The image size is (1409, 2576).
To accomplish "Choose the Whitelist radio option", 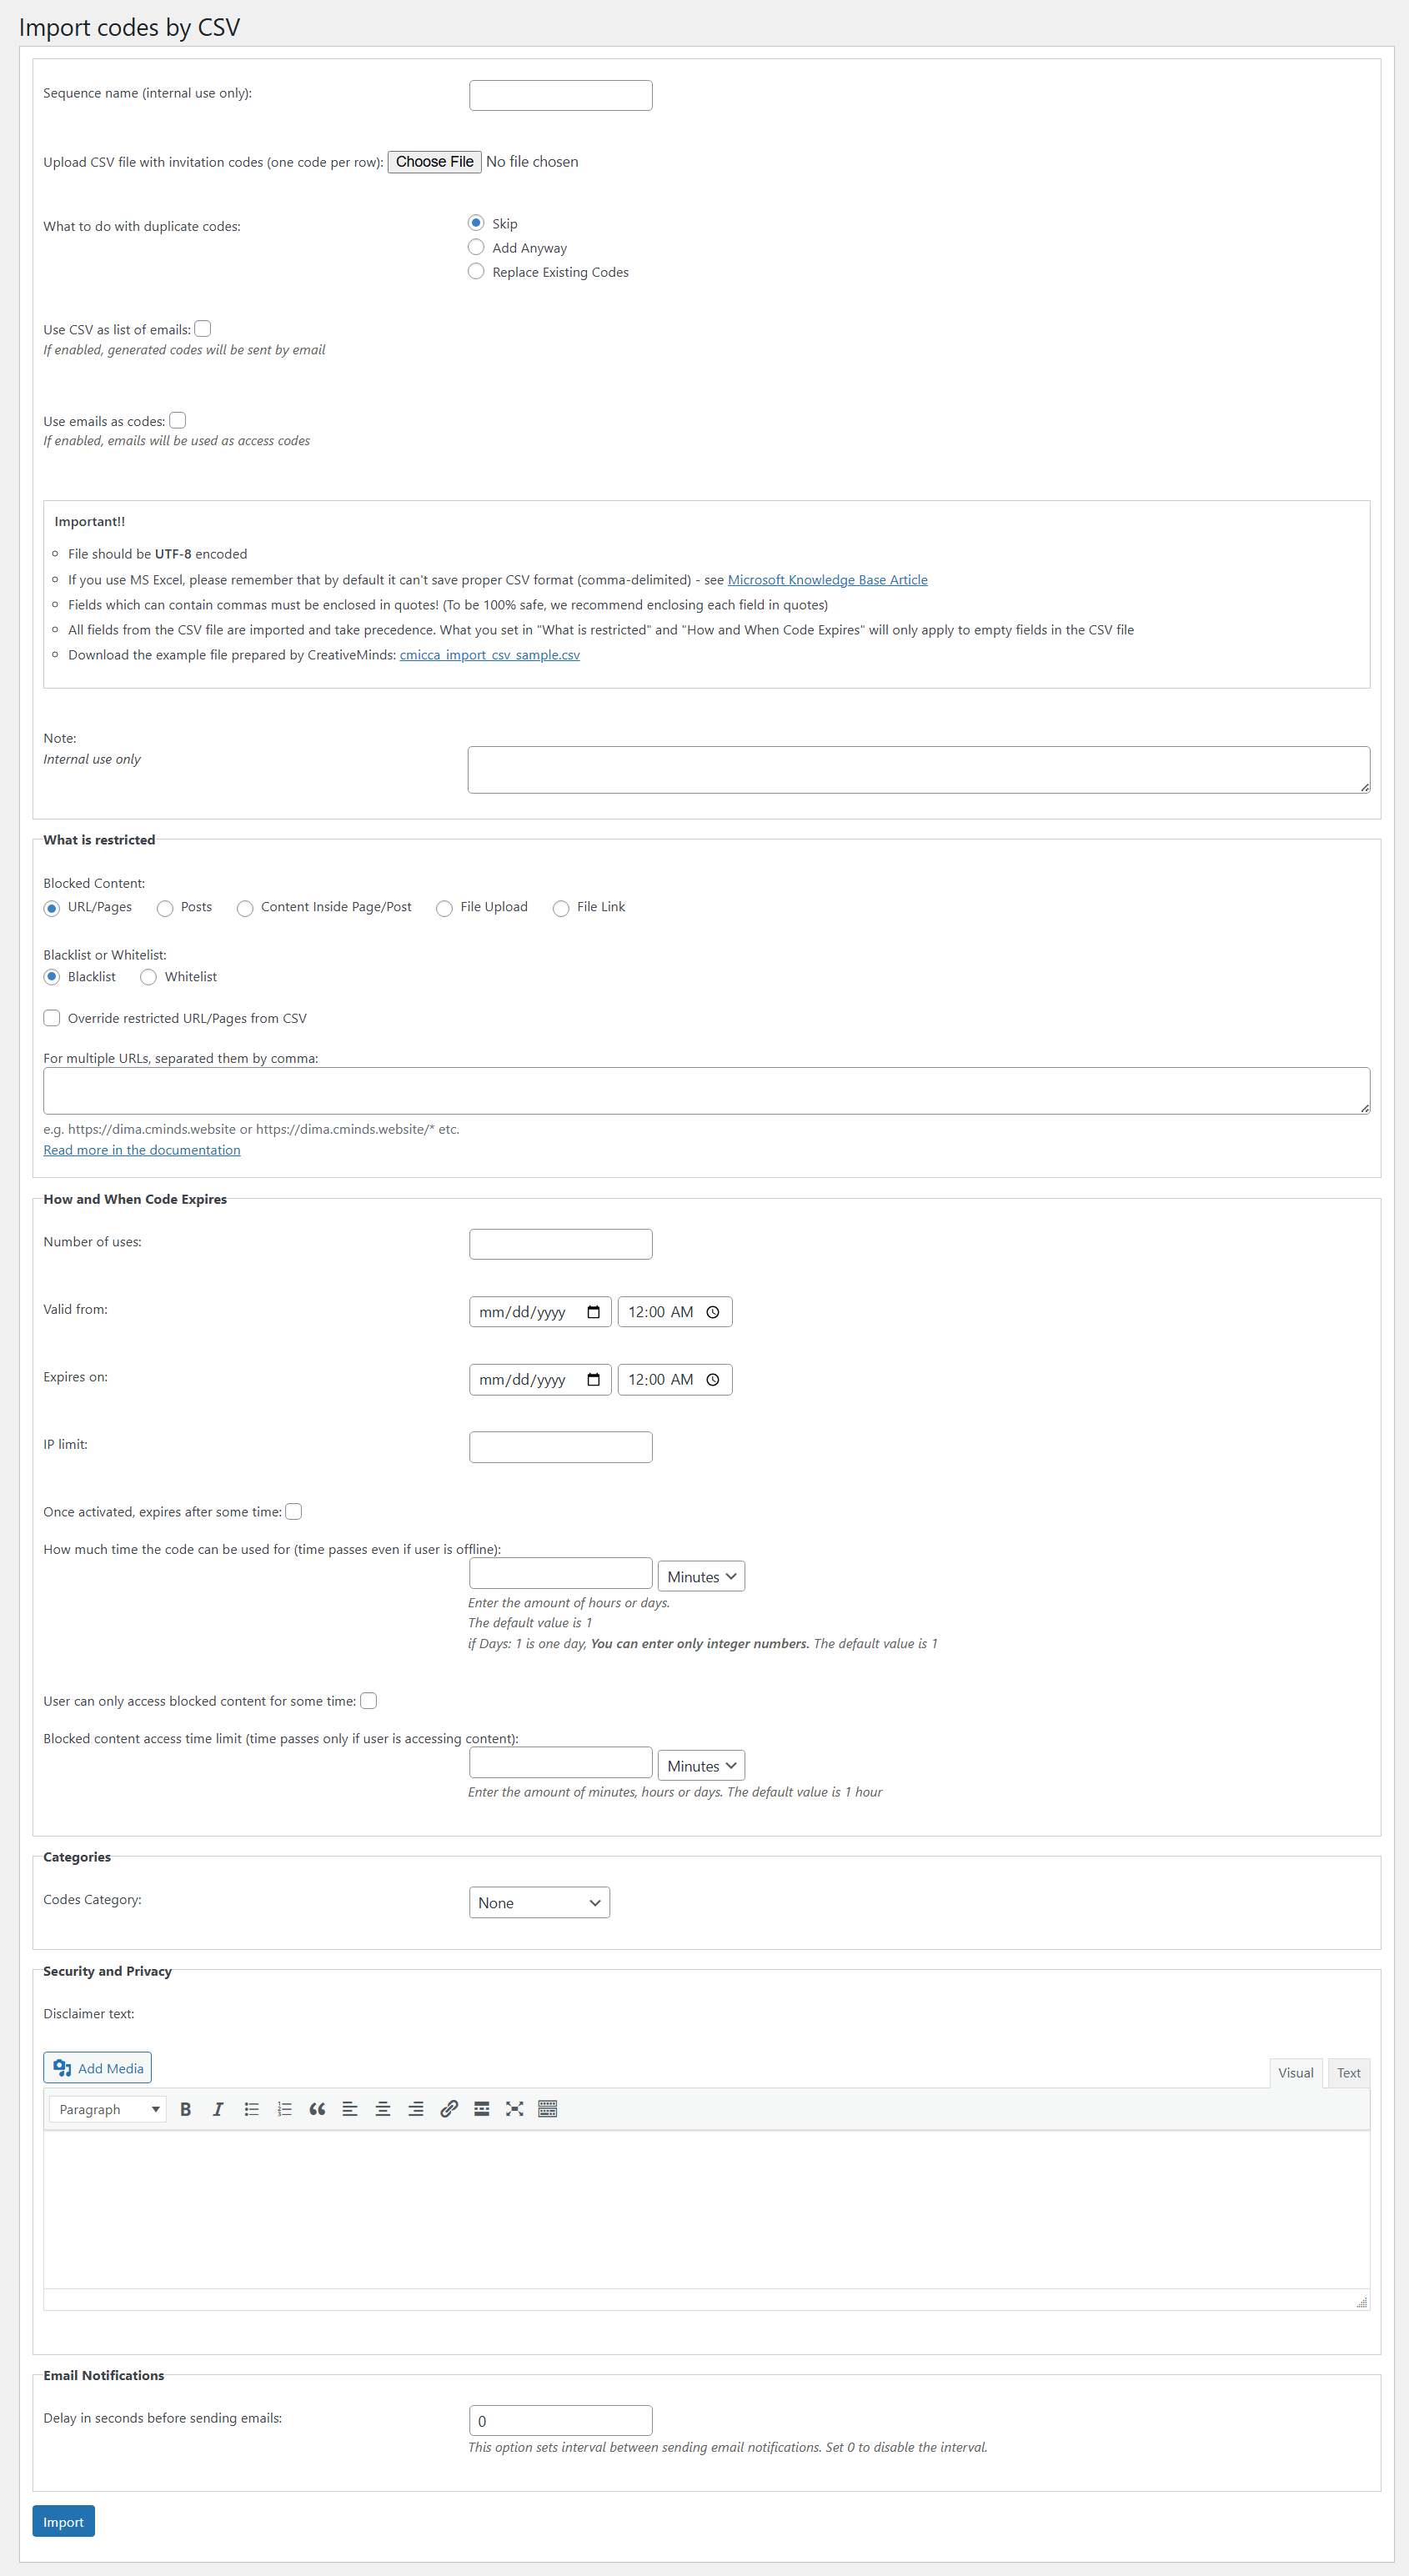I will (149, 977).
